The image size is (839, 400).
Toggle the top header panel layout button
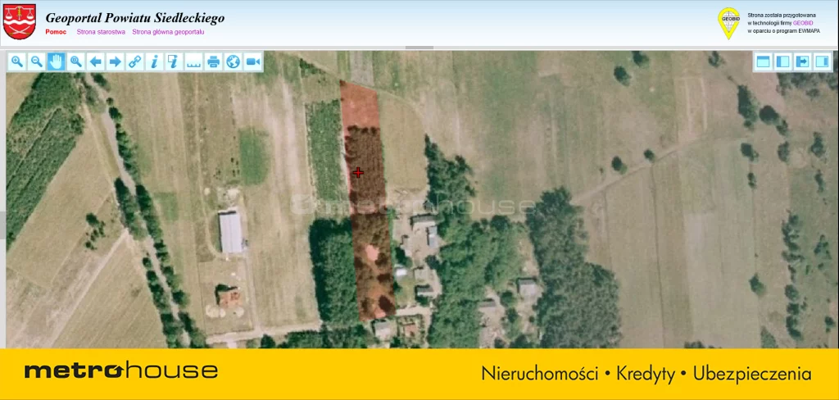click(x=763, y=61)
